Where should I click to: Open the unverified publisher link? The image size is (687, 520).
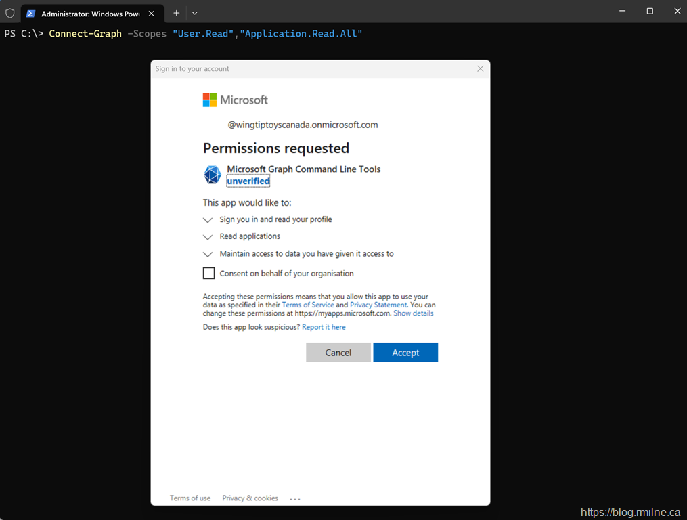tap(248, 181)
